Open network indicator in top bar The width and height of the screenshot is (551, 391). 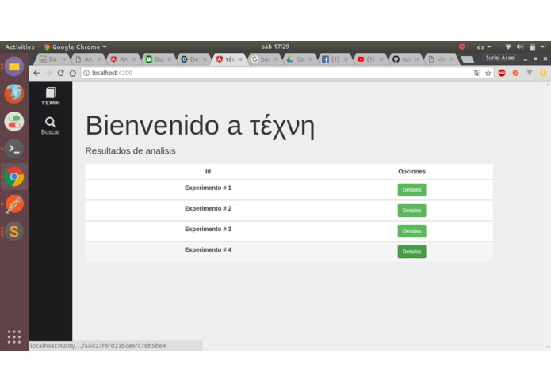point(508,47)
